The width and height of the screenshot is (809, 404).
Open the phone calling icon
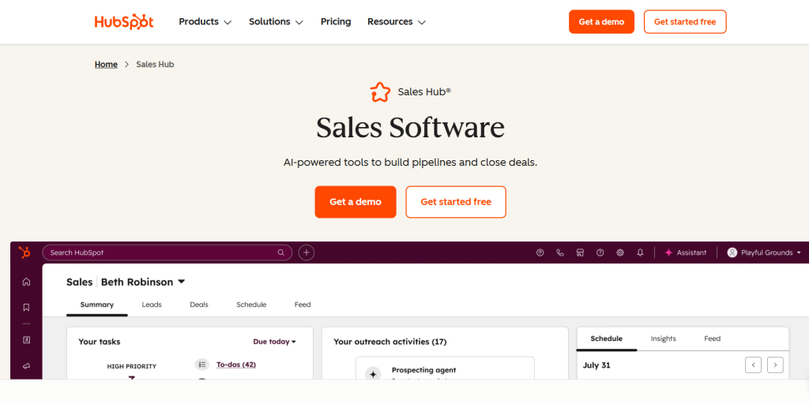(560, 252)
